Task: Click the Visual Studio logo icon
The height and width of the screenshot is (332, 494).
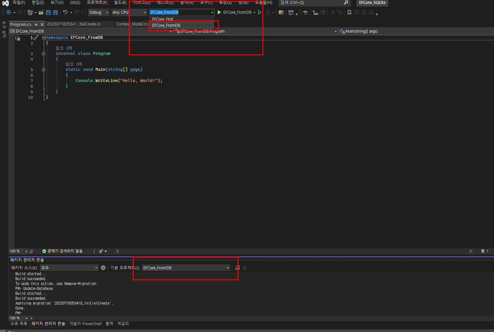Action: point(6,3)
